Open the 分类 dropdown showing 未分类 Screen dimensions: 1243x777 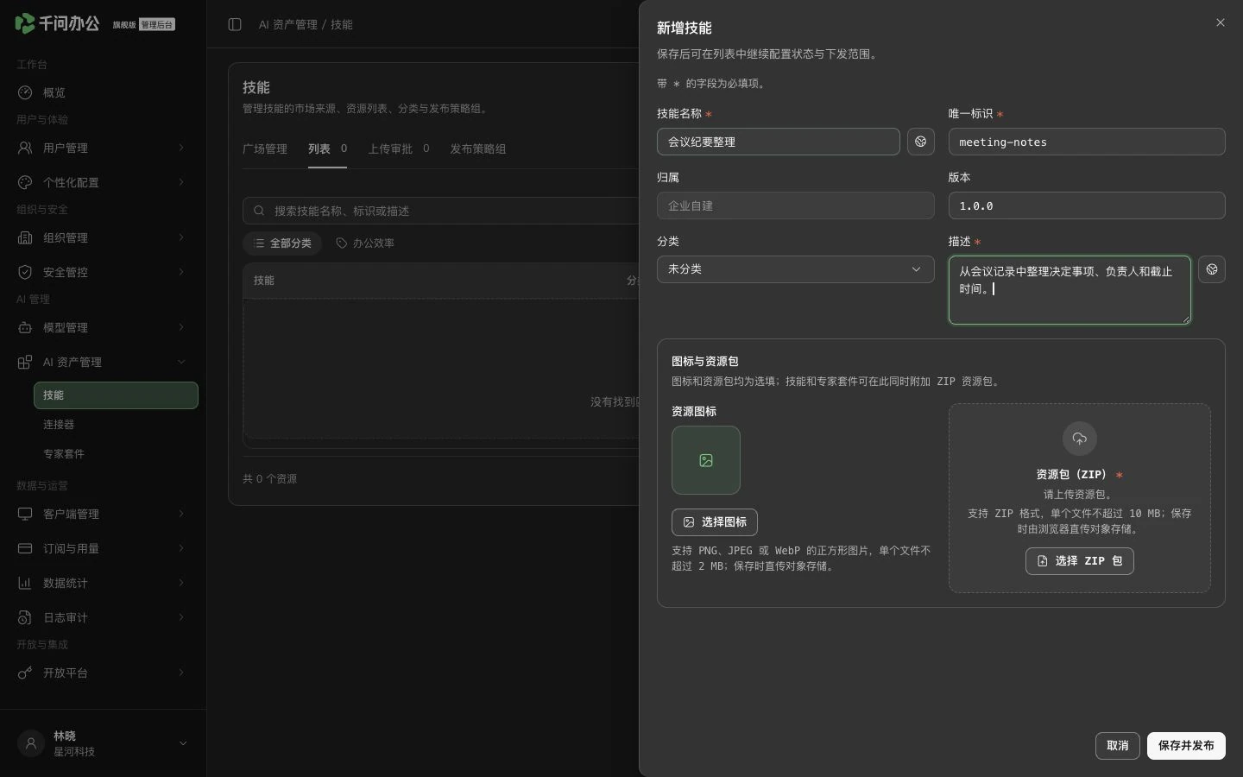795,269
